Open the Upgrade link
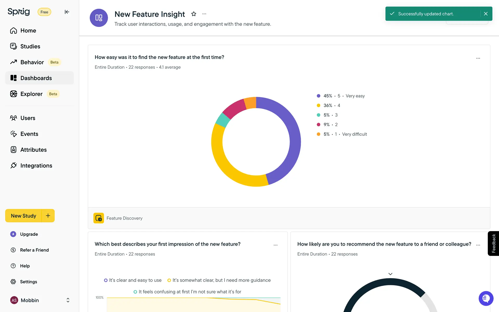 coord(29,234)
